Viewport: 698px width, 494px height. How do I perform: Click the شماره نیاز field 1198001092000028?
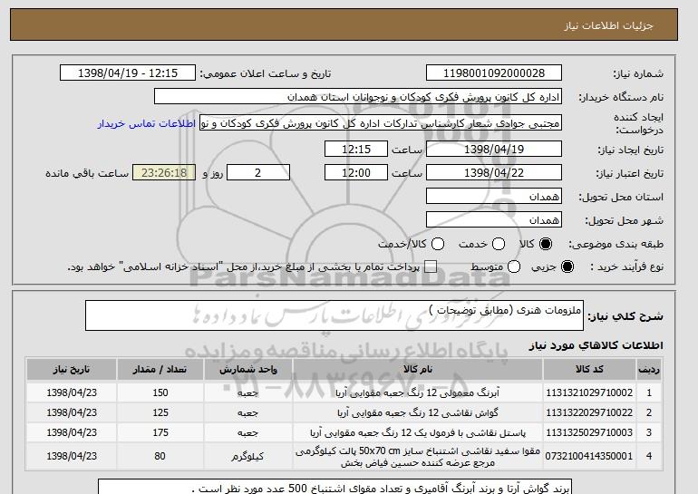pos(494,73)
